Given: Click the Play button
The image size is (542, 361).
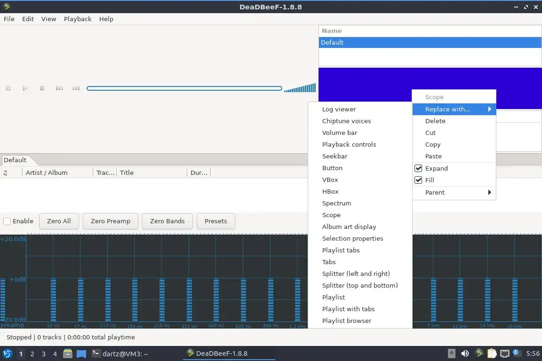Looking at the screenshot, I should coord(25,88).
